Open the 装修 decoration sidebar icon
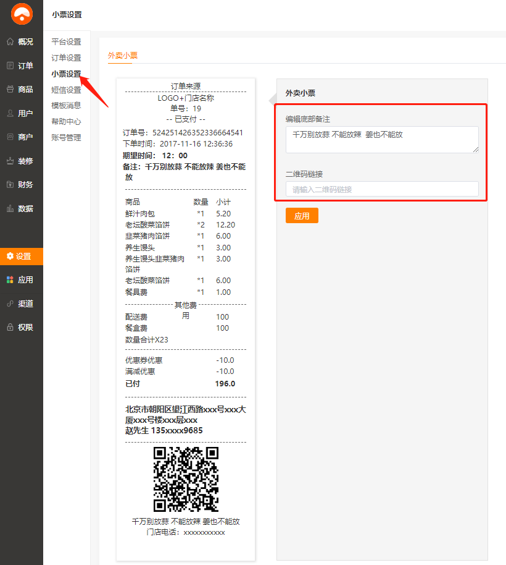This screenshot has width=506, height=565. (x=10, y=161)
